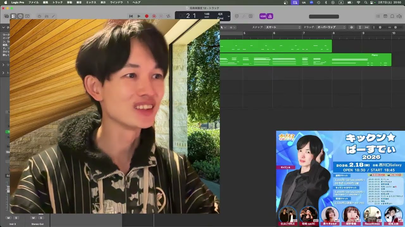The width and height of the screenshot is (405, 227).
Task: Open the ミックス menu
Action: [91, 2]
